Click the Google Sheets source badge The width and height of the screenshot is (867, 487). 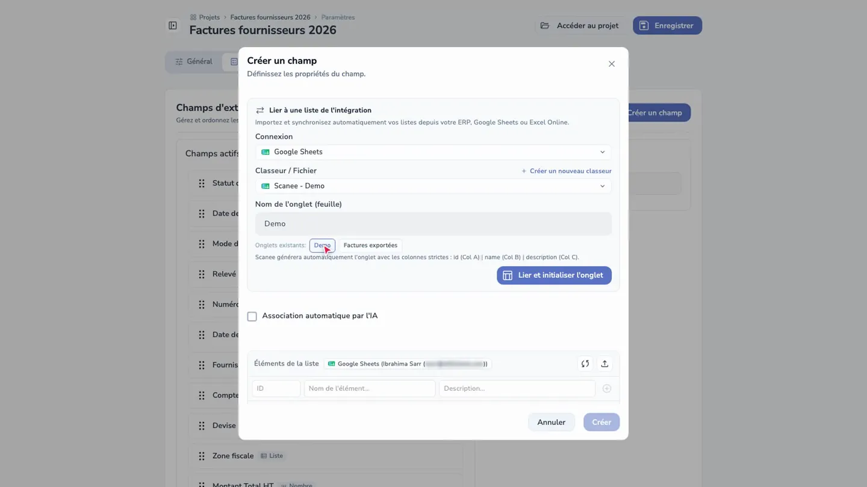pos(408,364)
